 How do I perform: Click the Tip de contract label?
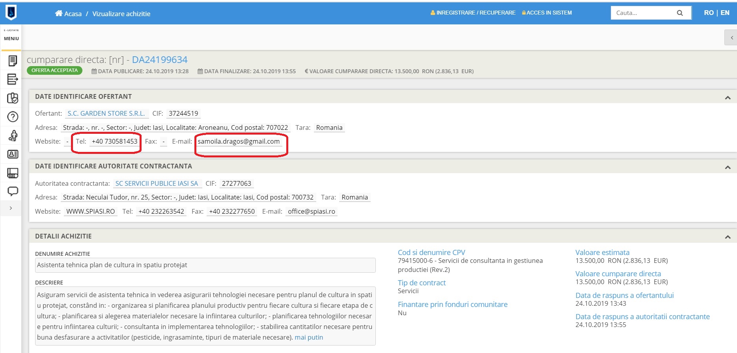[422, 283]
